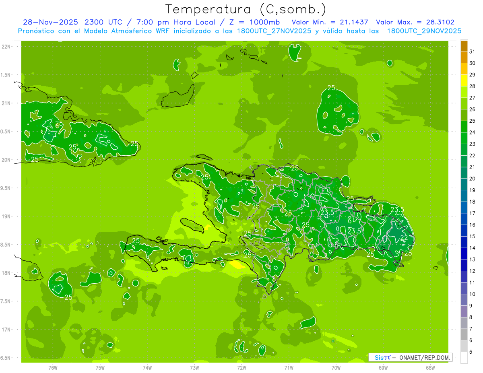483x373 pixels.
Task: Click the "74W" longitude axis label
Action: (147, 368)
